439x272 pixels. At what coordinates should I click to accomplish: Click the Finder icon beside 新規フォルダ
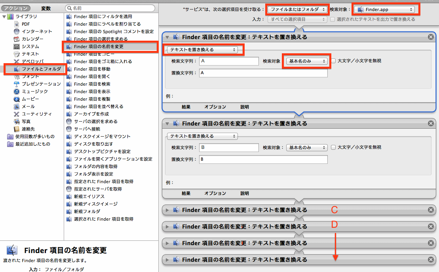click(69, 211)
